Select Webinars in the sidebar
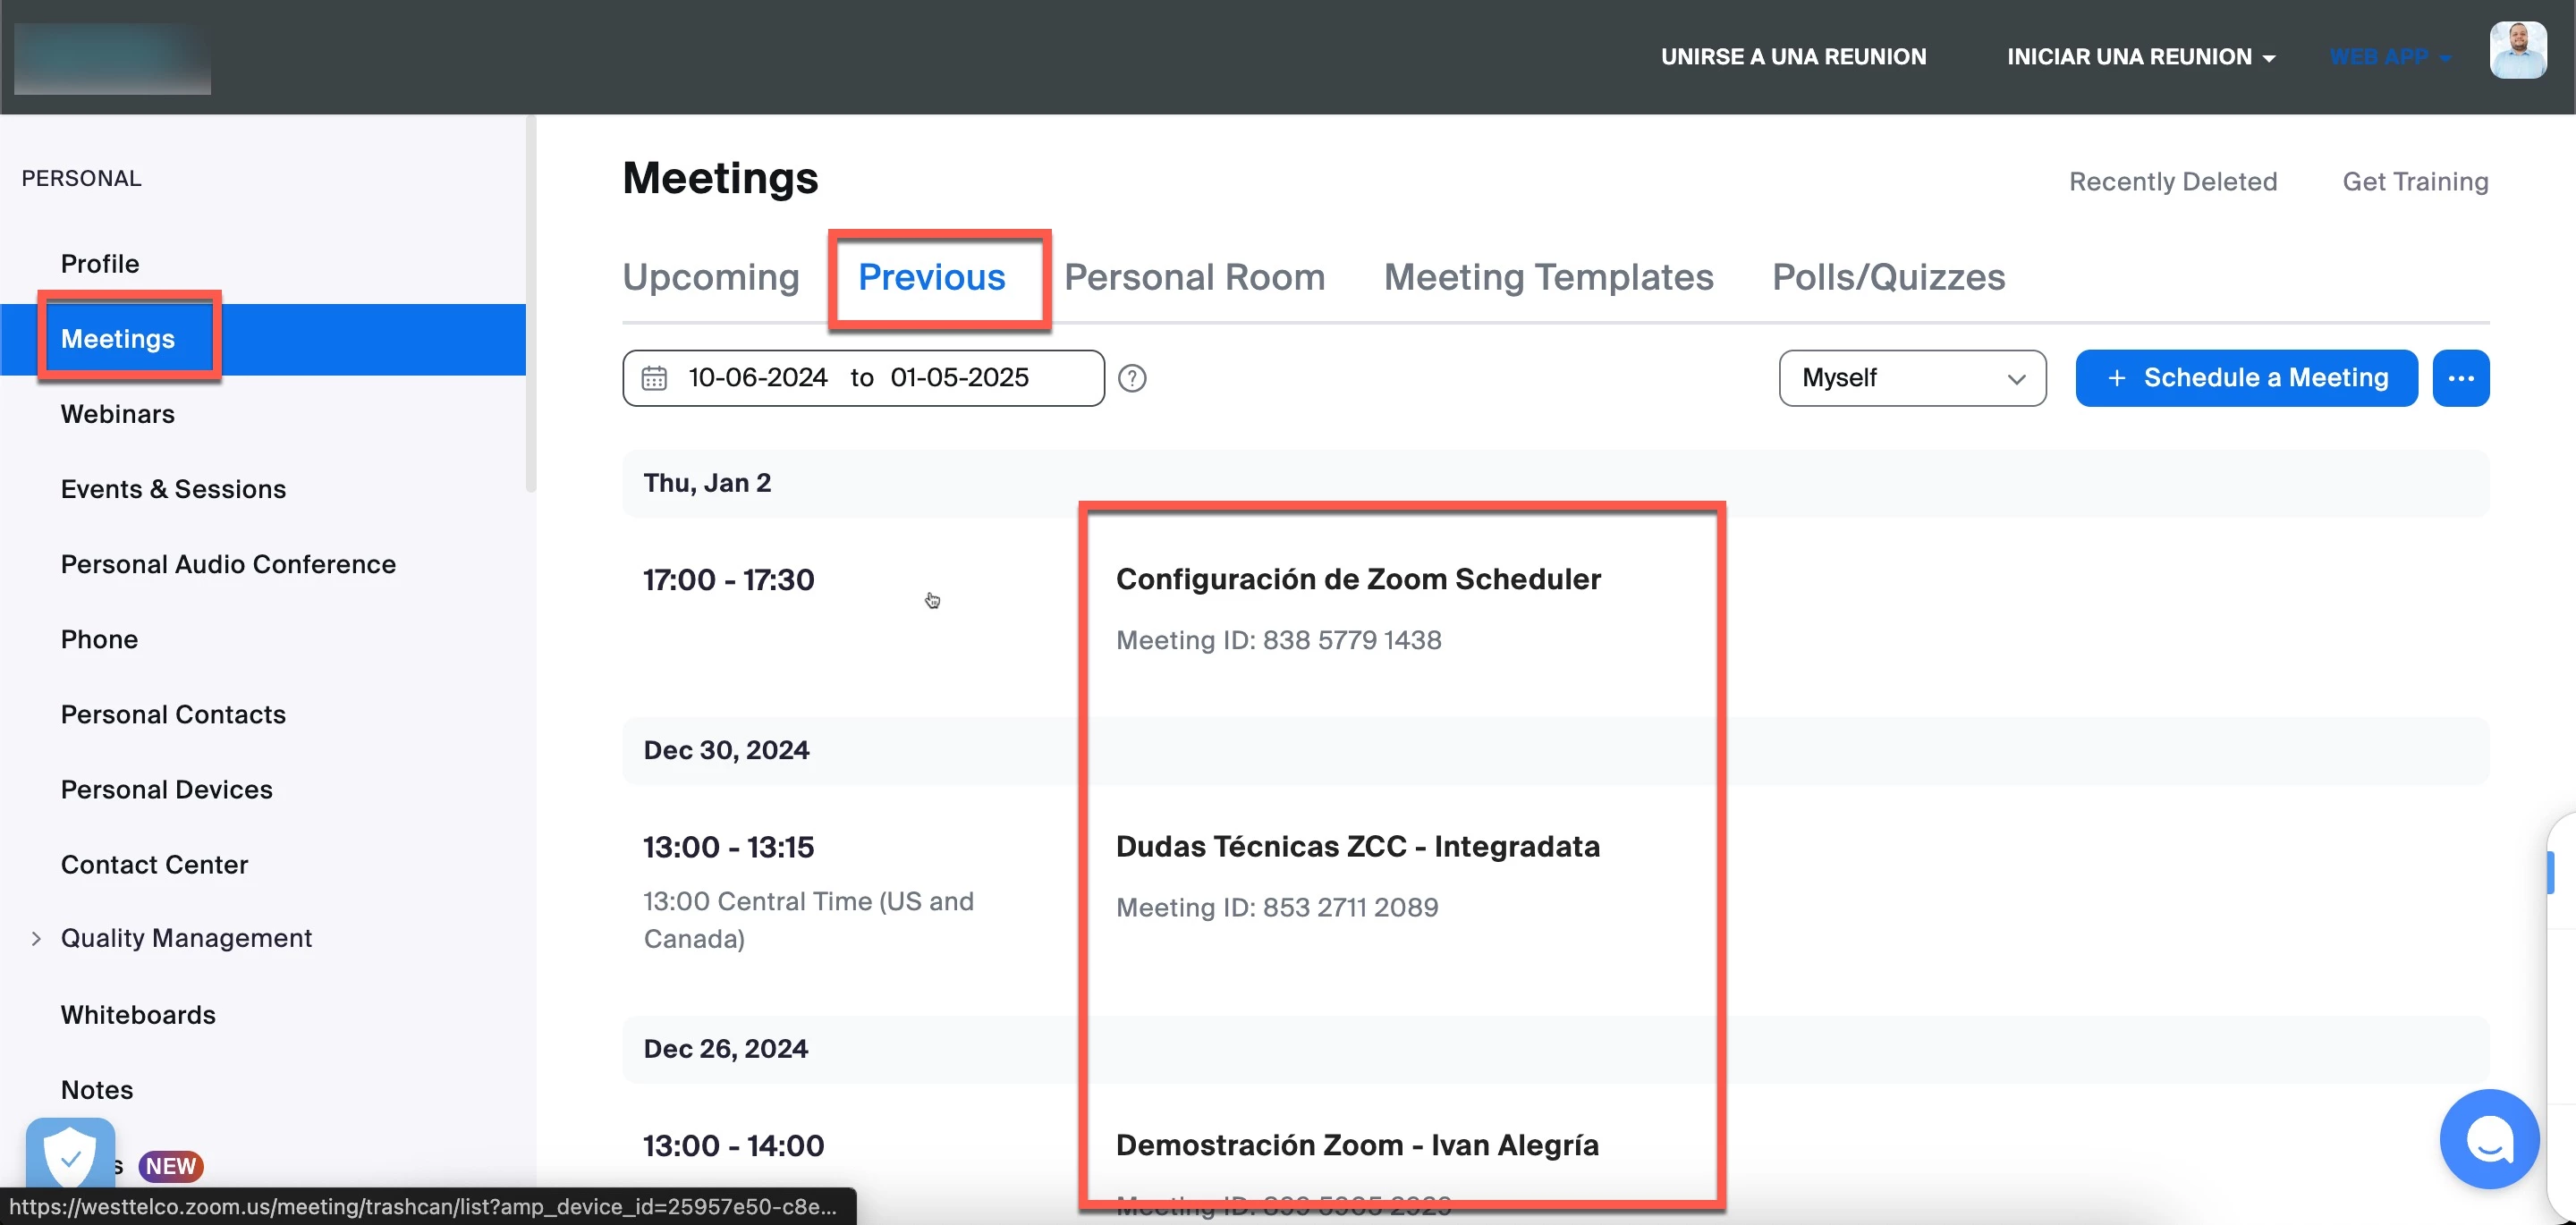 (x=117, y=414)
